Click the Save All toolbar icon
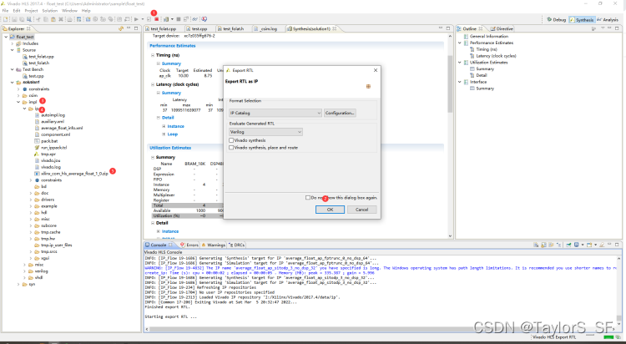The height and width of the screenshot is (344, 626). [x=22, y=19]
